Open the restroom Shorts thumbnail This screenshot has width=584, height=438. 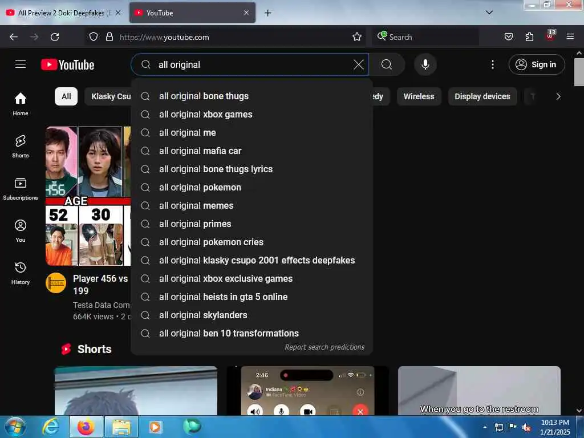pyautogui.click(x=479, y=391)
